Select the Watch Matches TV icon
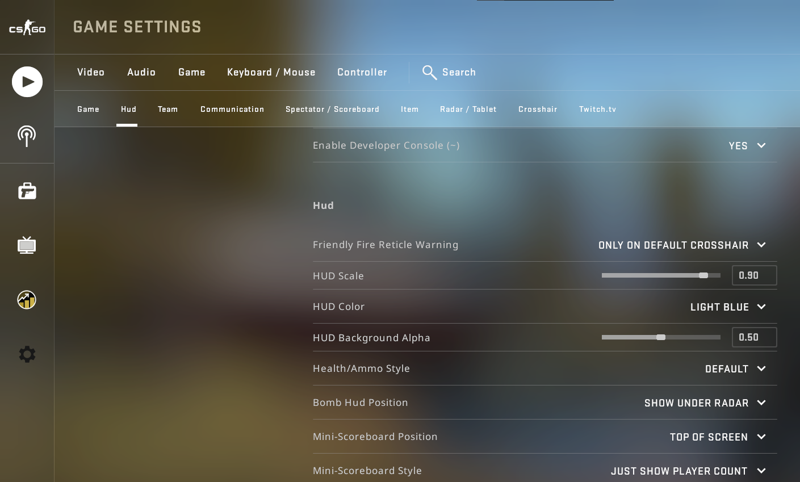The image size is (800, 482). click(27, 245)
